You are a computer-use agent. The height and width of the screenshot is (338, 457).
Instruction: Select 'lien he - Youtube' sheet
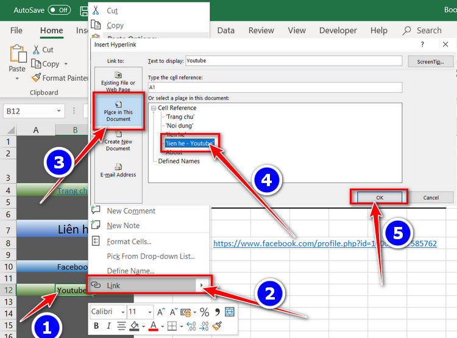(190, 143)
